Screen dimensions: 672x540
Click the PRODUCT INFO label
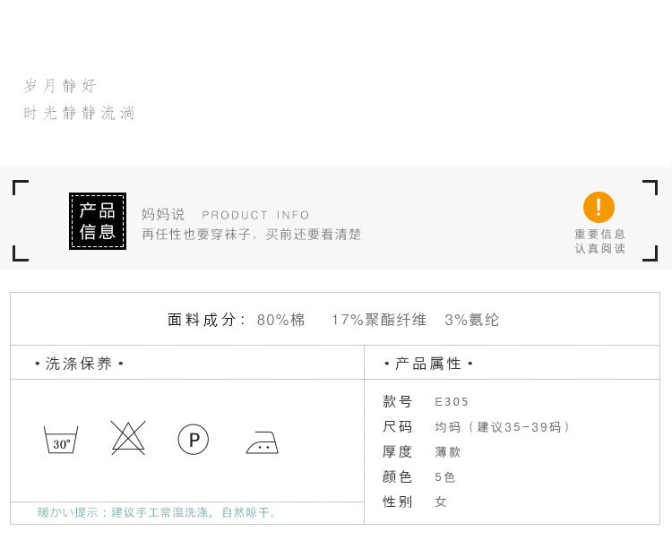point(255,215)
